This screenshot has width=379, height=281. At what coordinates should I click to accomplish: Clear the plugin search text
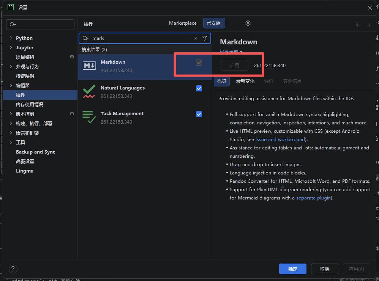[196, 38]
